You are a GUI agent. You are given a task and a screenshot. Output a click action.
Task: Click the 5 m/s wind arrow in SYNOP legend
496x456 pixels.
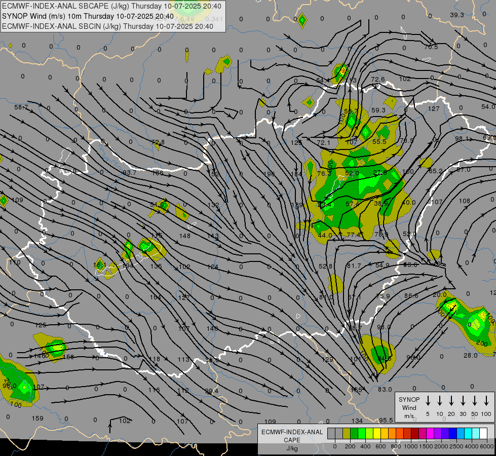click(x=428, y=401)
